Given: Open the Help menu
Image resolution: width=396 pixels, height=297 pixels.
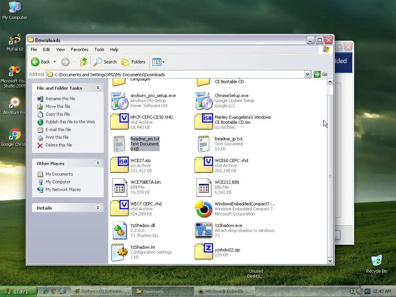Looking at the screenshot, I should (114, 49).
